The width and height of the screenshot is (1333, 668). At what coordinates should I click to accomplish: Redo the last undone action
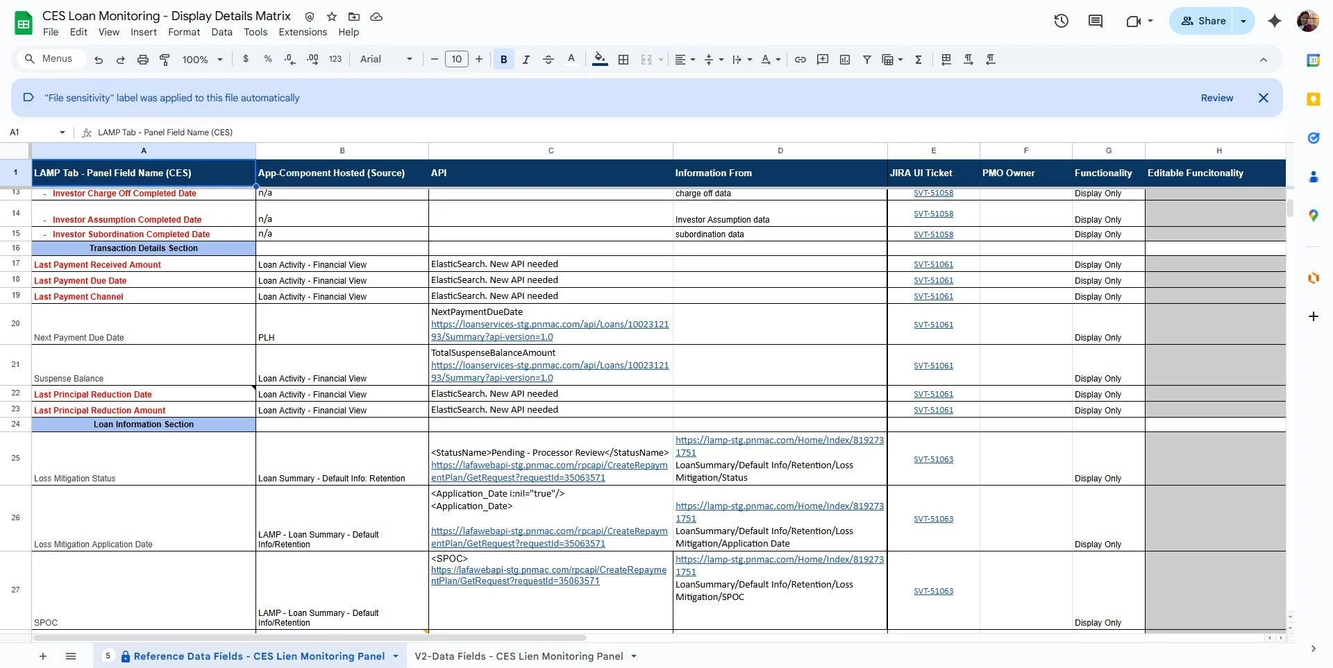point(120,60)
